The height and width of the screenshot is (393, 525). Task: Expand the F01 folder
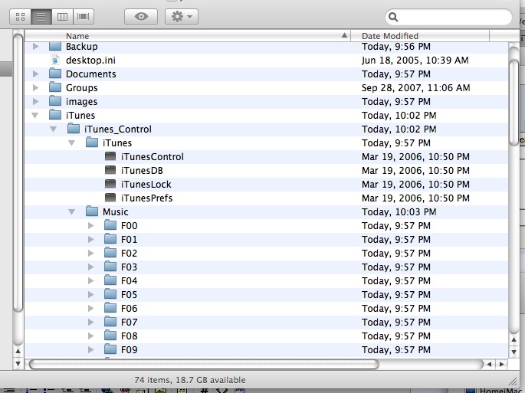coord(90,239)
